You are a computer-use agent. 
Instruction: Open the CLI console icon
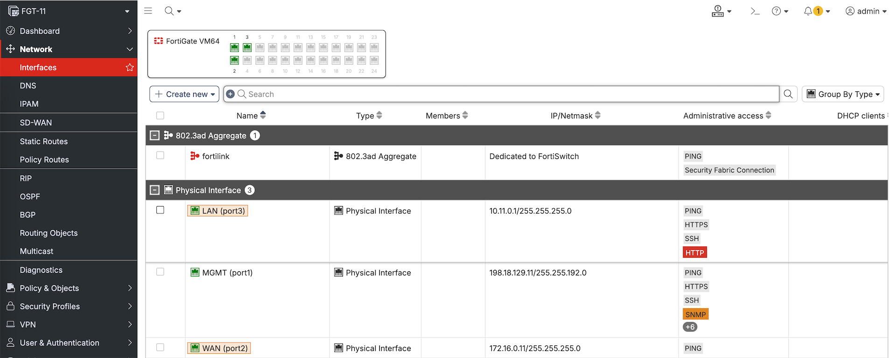point(755,11)
